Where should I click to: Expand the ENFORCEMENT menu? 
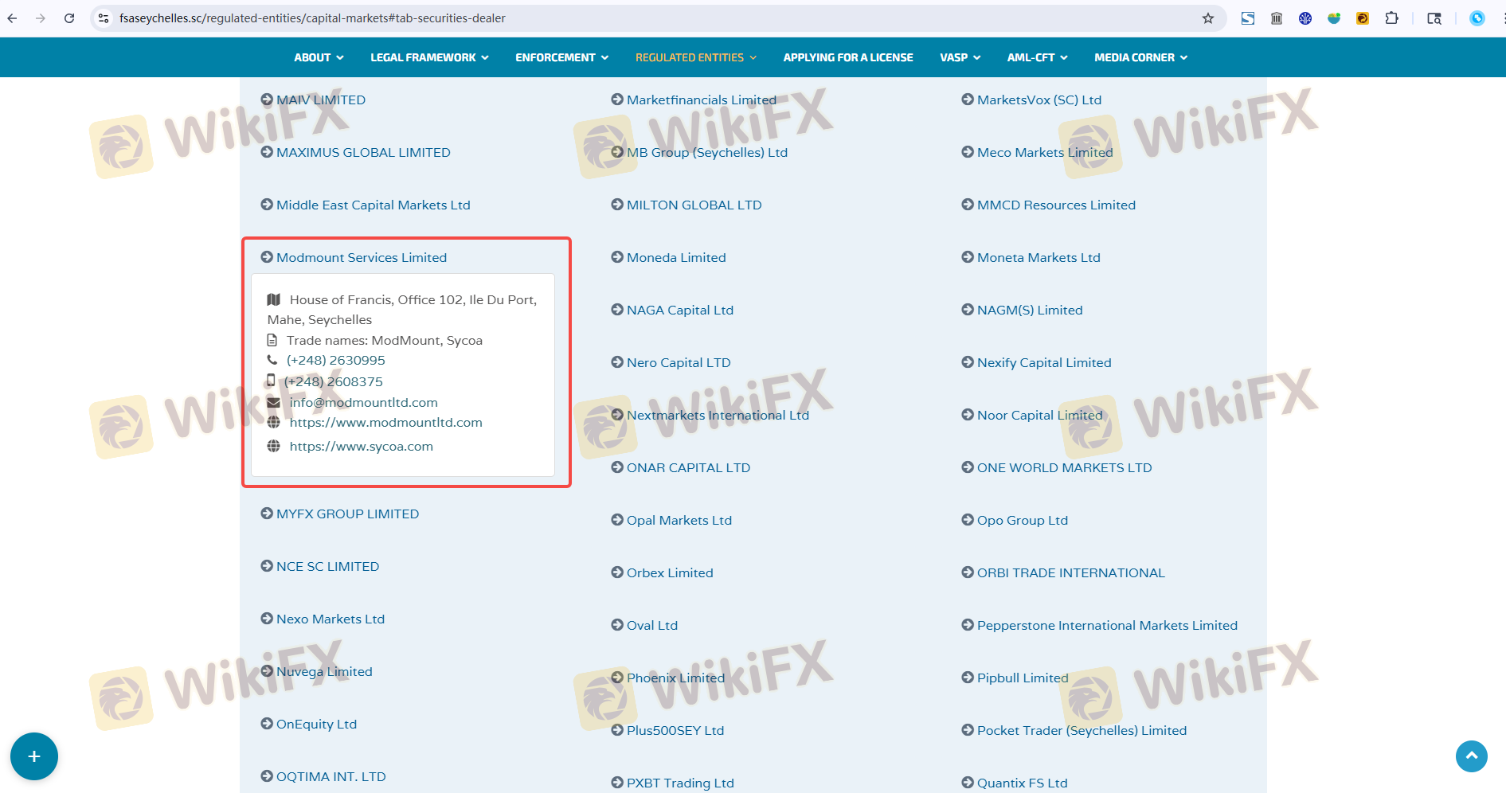(x=561, y=57)
